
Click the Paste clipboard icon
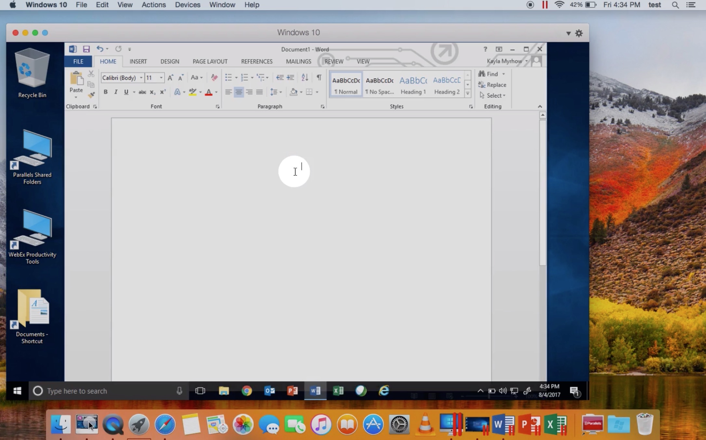[76, 78]
